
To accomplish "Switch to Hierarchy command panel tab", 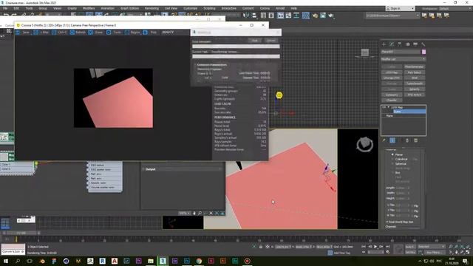I will (x=400, y=44).
